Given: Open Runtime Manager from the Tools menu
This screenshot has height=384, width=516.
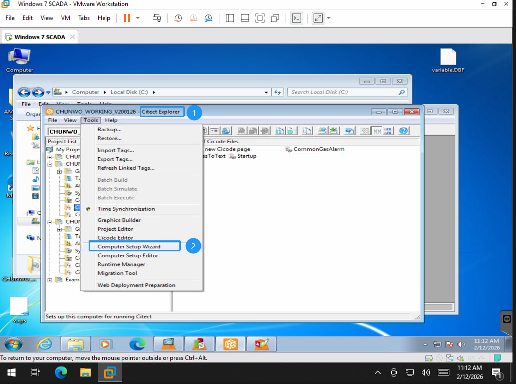Looking at the screenshot, I should coord(121,264).
